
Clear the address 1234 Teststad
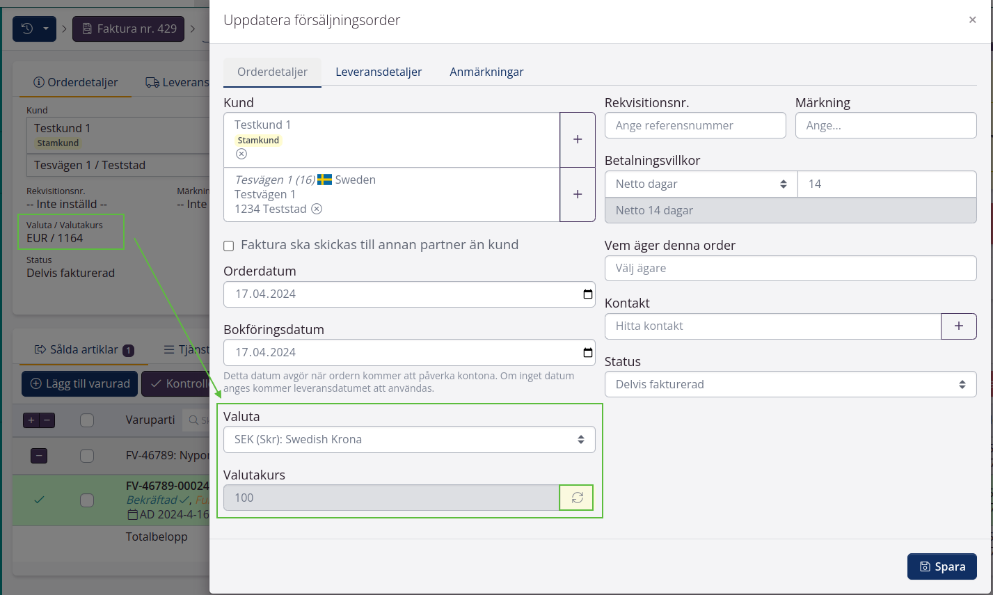click(317, 209)
